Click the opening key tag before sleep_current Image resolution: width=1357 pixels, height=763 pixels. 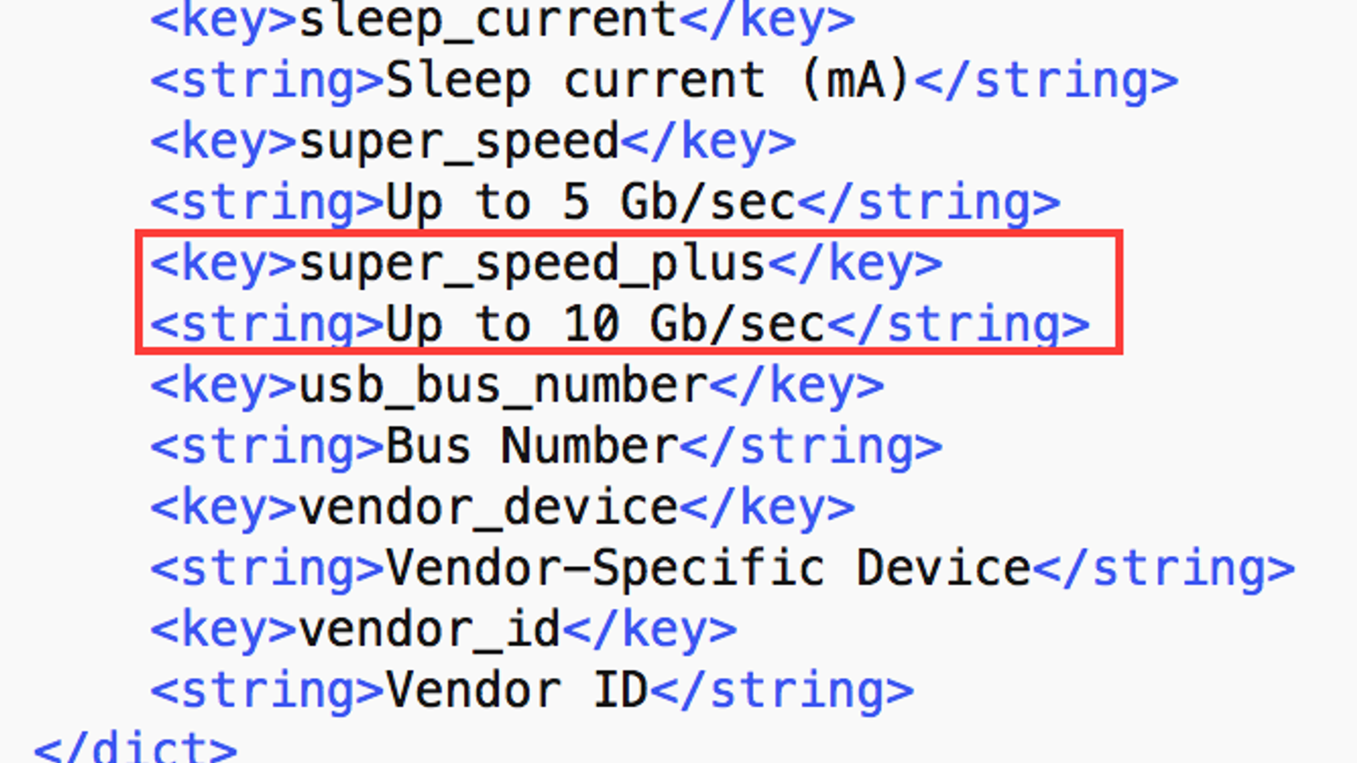pyautogui.click(x=224, y=20)
